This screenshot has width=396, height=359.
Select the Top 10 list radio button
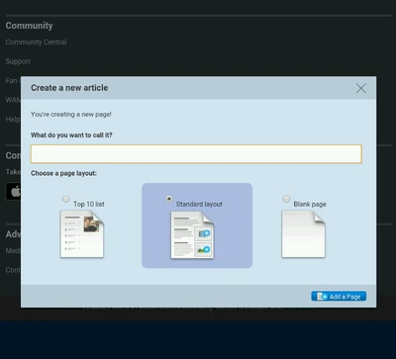pos(66,199)
